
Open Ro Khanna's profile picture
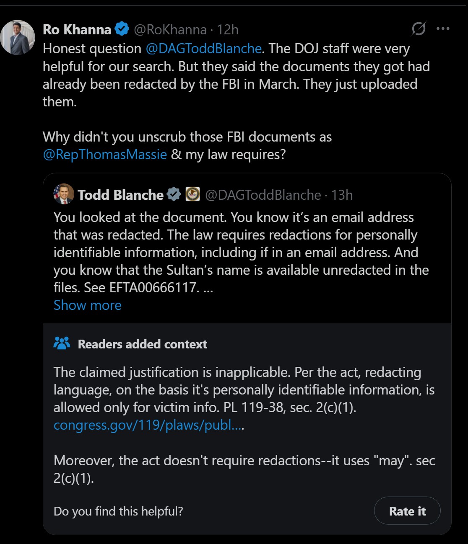coord(18,38)
